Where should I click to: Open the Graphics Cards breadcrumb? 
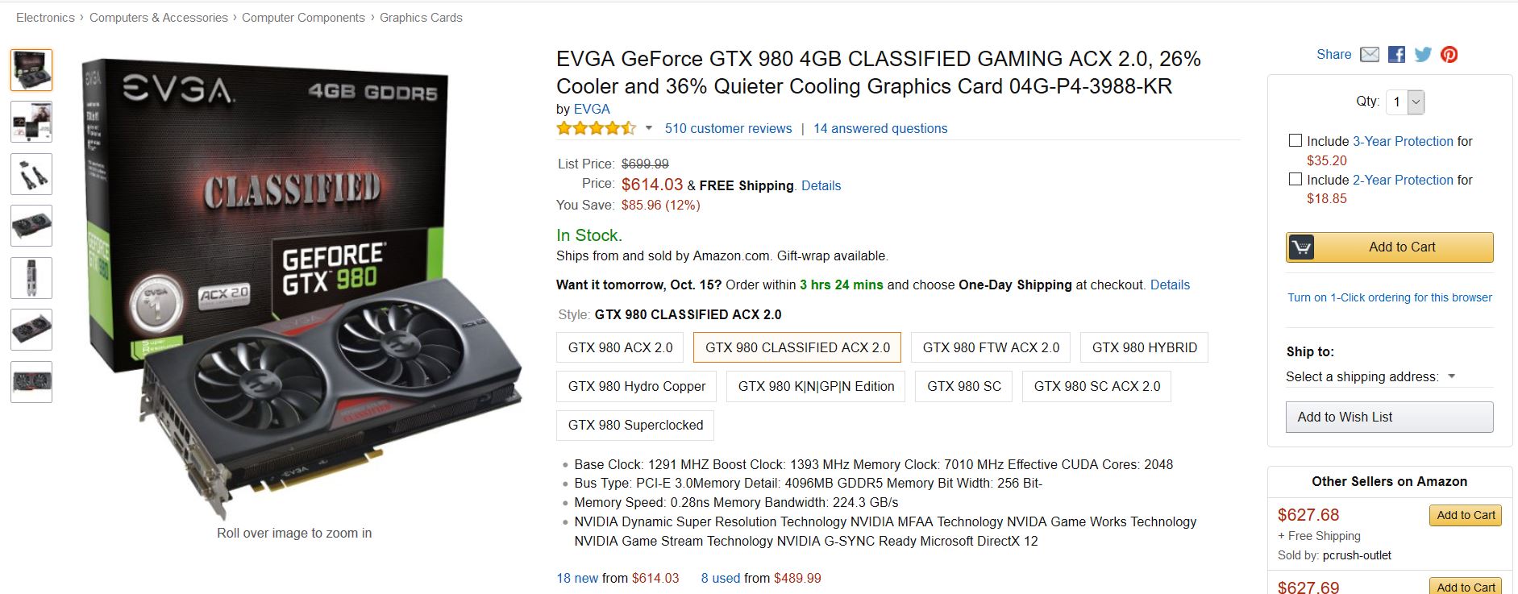tap(421, 17)
